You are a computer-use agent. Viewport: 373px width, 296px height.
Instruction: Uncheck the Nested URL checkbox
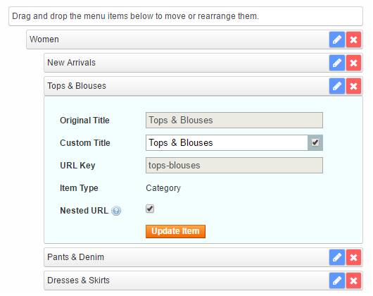pos(150,209)
